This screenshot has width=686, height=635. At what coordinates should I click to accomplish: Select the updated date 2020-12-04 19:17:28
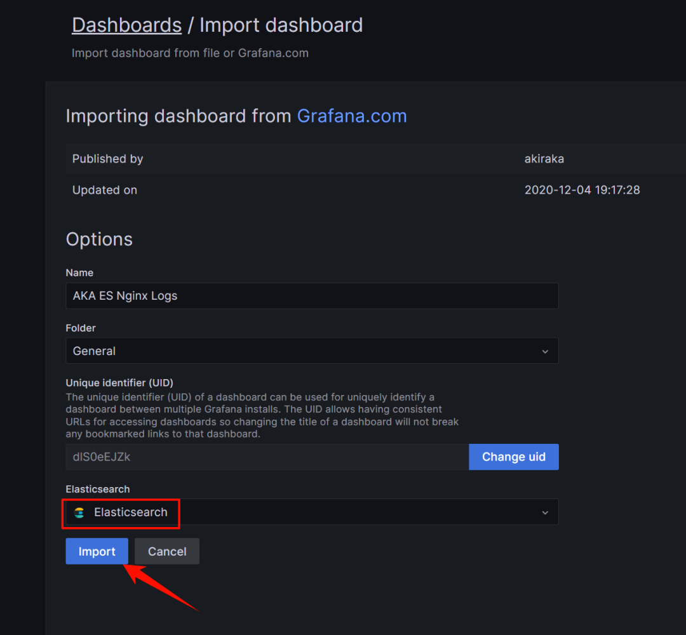click(x=582, y=190)
